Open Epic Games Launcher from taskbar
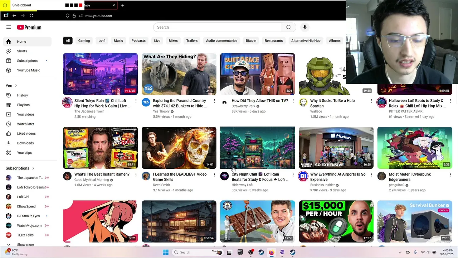The image size is (458, 258). pyautogui.click(x=240, y=252)
